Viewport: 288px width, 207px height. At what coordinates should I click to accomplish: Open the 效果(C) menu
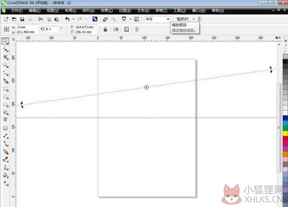pos(107,11)
